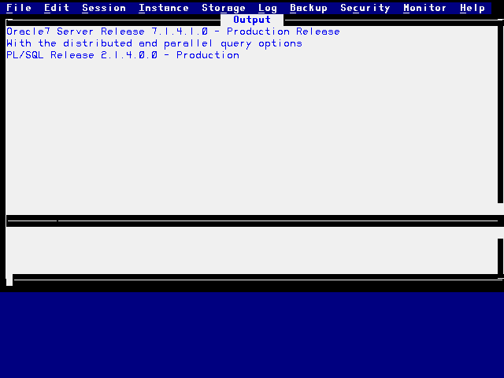Select the Log menu
Screen dimensions: 504x378
(x=268, y=8)
